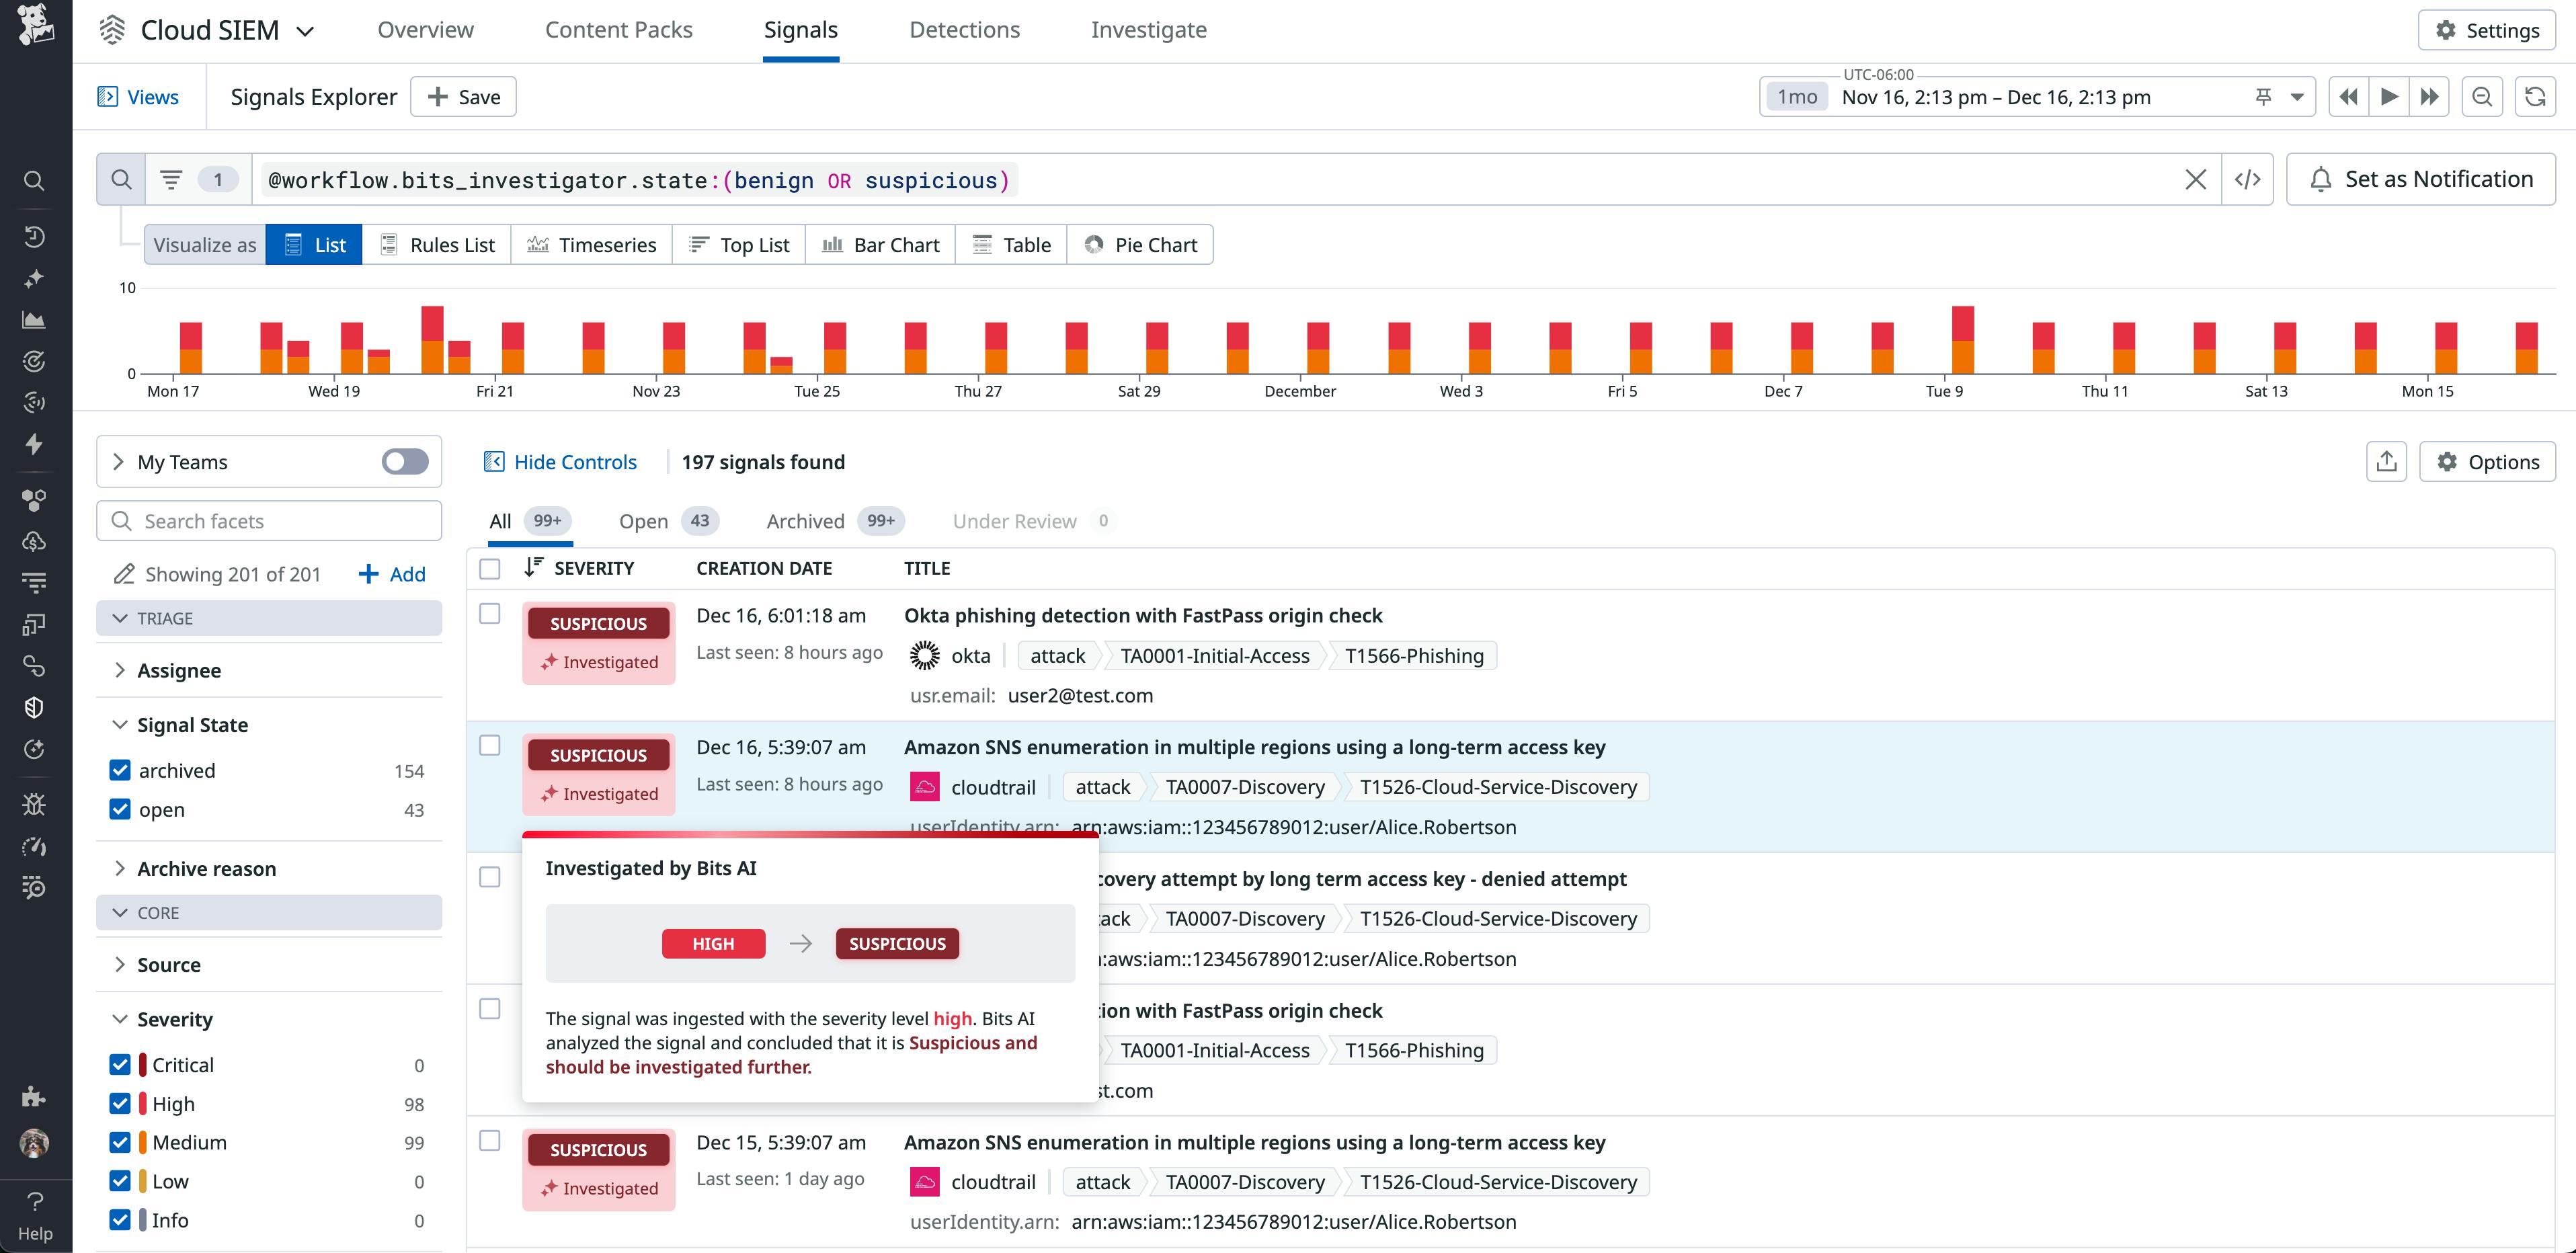Open the Cloud SIEM dropdown
2576x1253 pixels.
(x=306, y=30)
